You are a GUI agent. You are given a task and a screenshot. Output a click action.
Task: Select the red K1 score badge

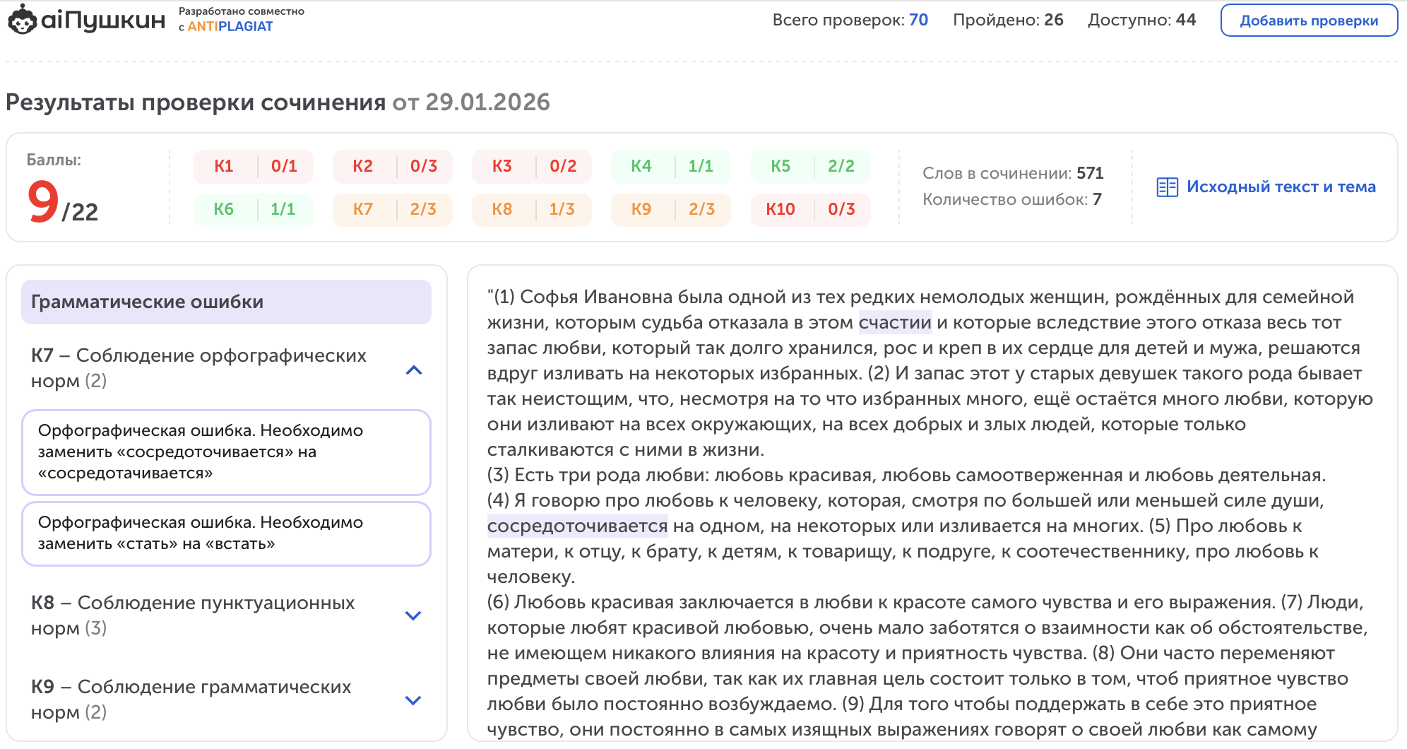pyautogui.click(x=253, y=166)
